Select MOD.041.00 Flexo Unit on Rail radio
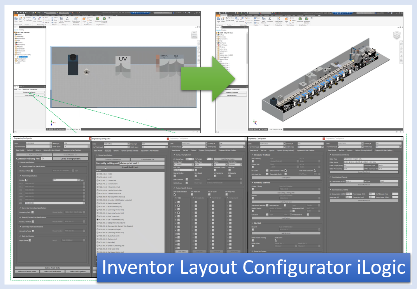The image size is (417, 289). click(x=98, y=187)
